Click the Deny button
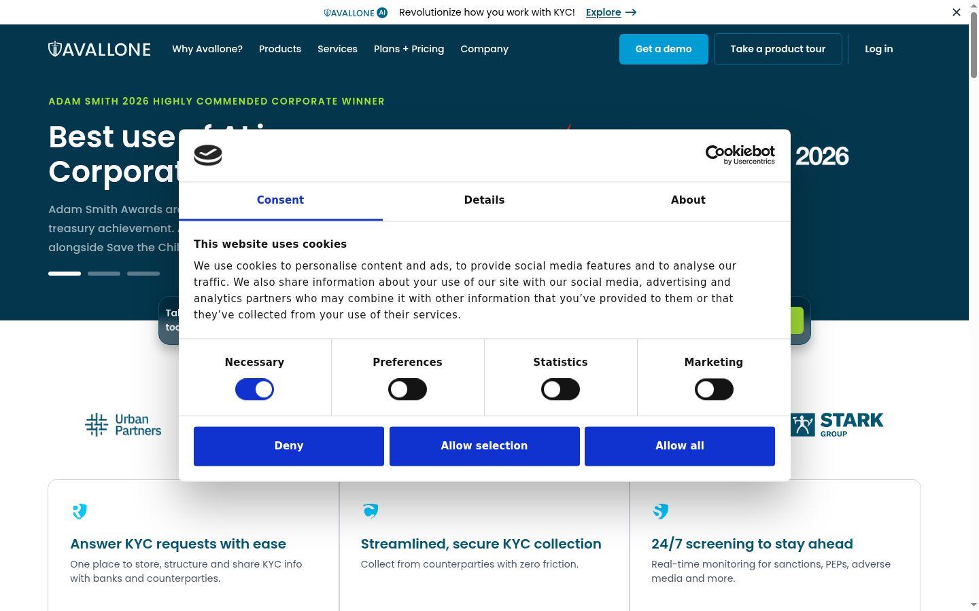This screenshot has height=611, width=979. pos(289,446)
